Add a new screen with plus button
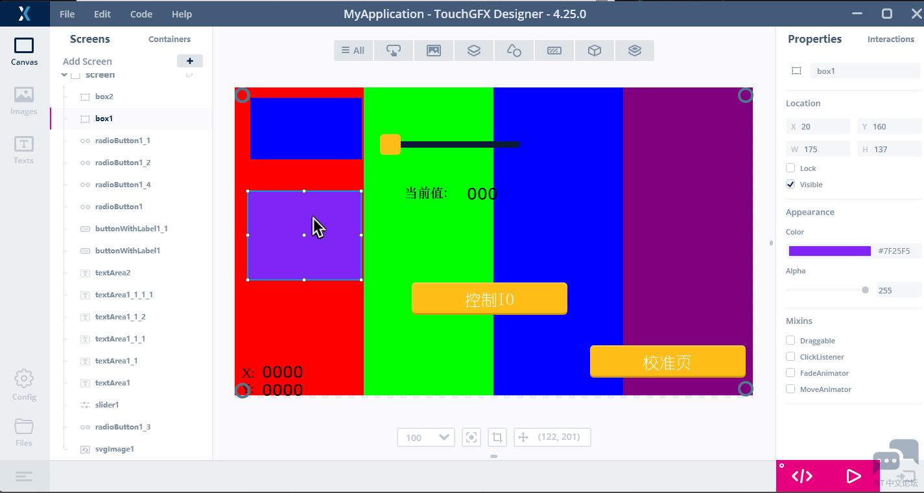The image size is (924, 493). click(x=190, y=61)
